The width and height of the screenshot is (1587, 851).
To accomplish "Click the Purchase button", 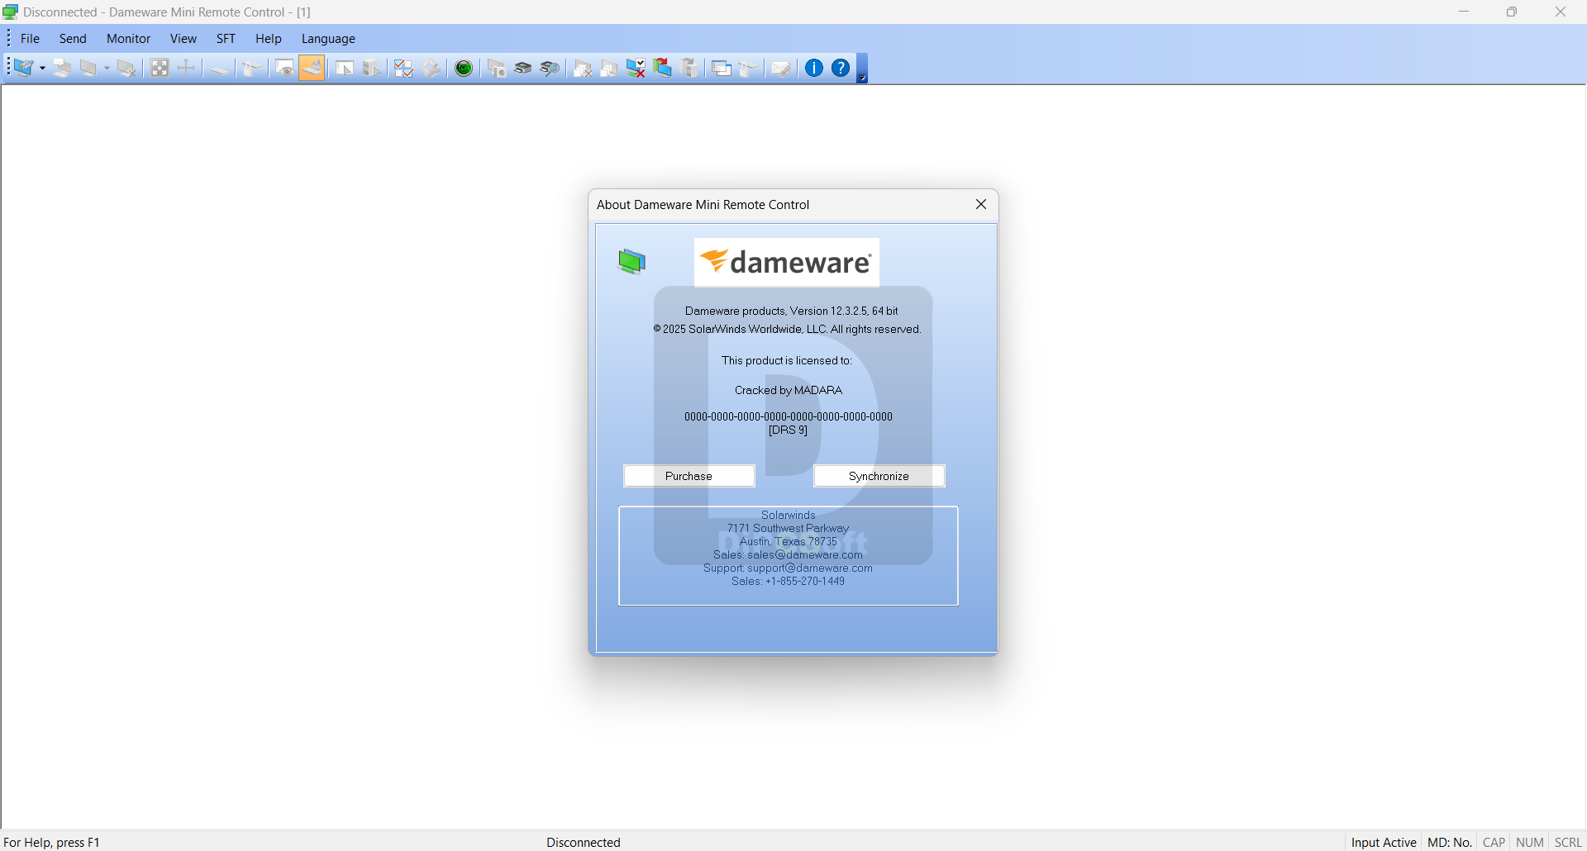I will (689, 476).
